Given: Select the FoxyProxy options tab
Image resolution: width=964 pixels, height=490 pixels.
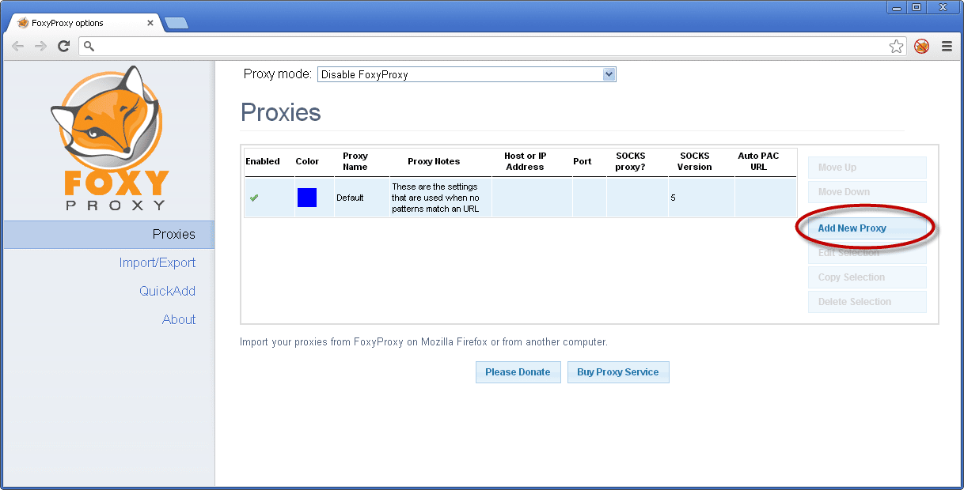Looking at the screenshot, I should tap(82, 23).
